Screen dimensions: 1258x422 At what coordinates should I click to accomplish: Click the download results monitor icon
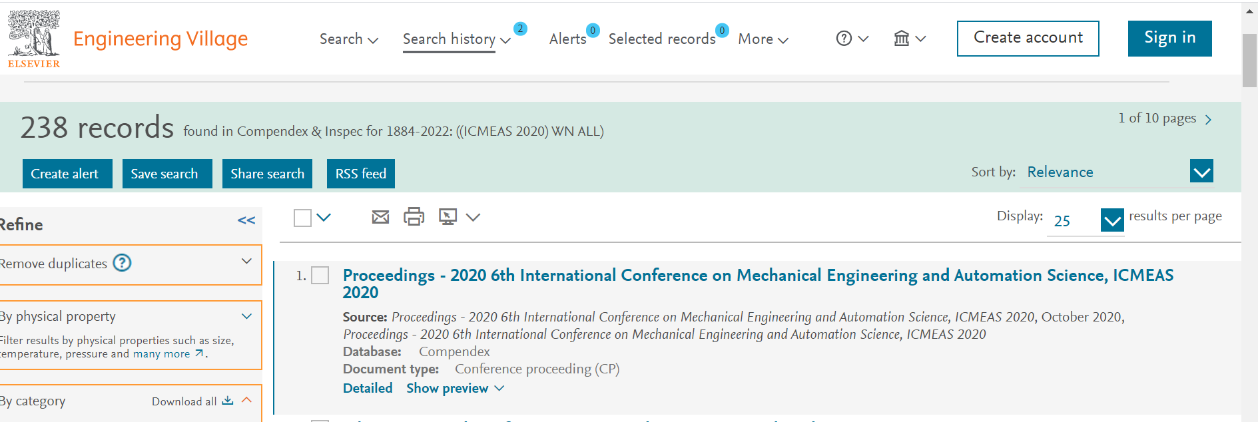click(x=448, y=216)
